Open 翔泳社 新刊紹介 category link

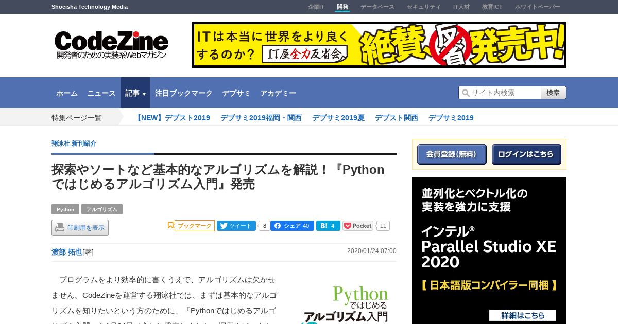(74, 143)
